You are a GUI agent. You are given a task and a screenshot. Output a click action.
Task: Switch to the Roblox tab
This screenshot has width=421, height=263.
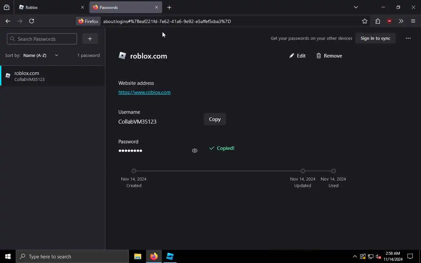click(51, 7)
